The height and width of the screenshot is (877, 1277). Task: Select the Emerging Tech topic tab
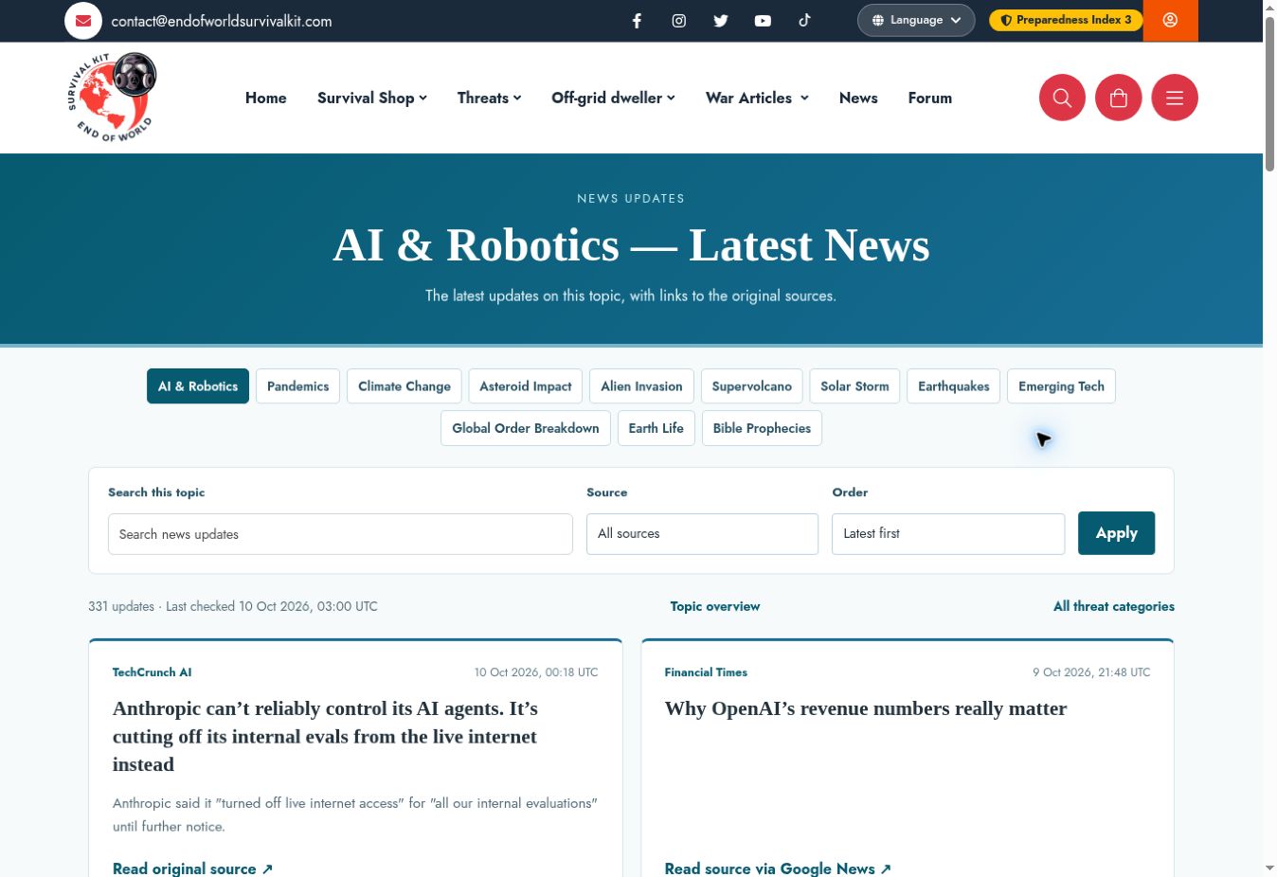[1061, 386]
